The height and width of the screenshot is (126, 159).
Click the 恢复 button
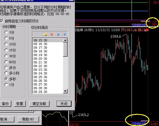click(x=20, y=104)
